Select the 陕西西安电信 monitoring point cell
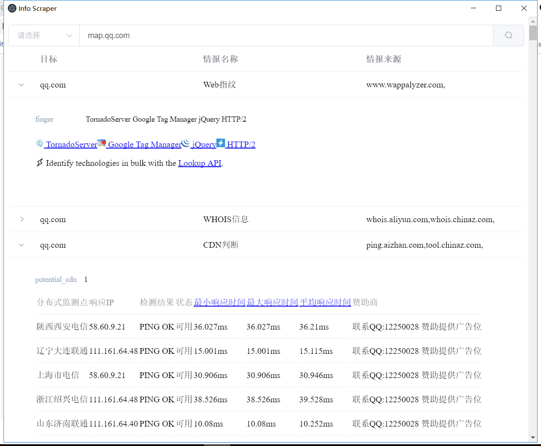The width and height of the screenshot is (541, 446). pyautogui.click(x=62, y=326)
